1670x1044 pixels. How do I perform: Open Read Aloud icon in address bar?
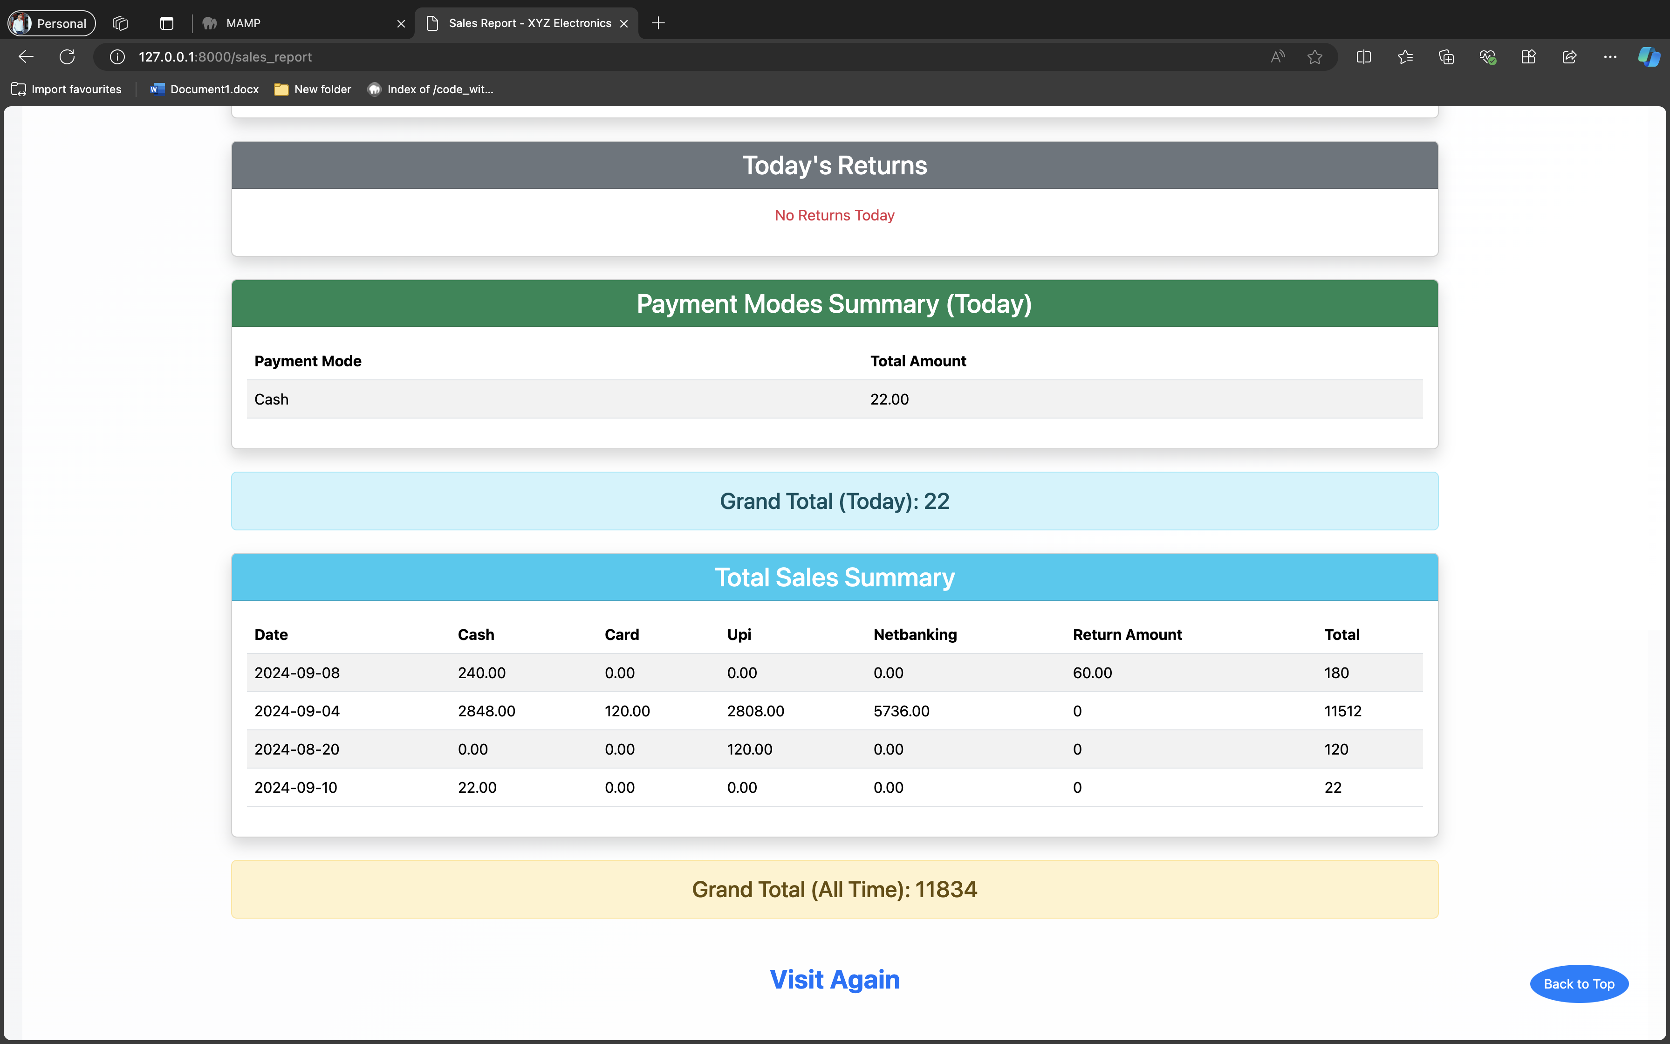[x=1277, y=56]
